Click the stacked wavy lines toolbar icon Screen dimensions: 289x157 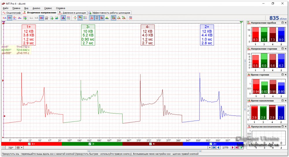68,18
